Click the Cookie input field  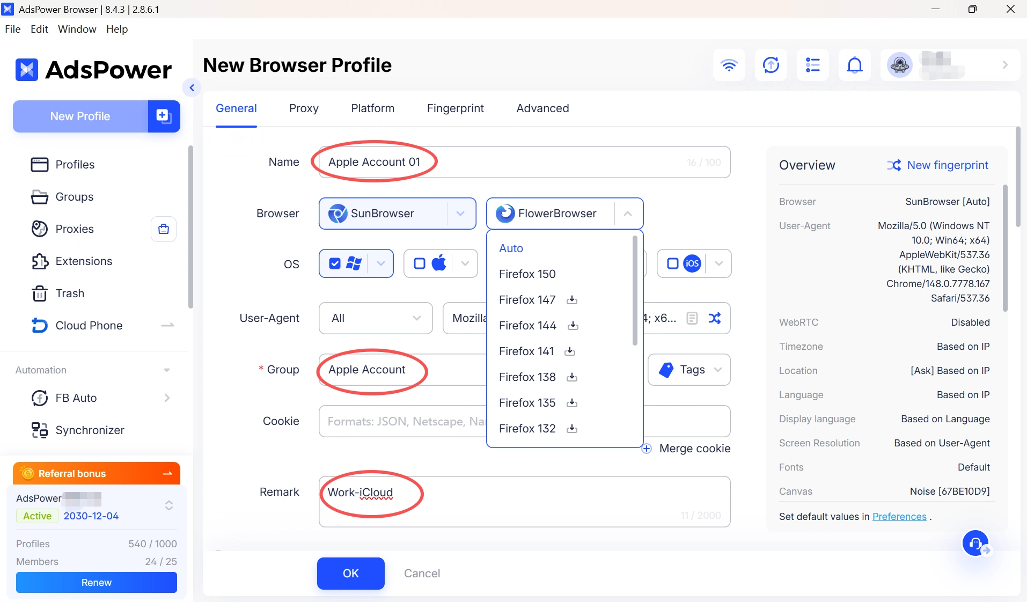pyautogui.click(x=525, y=421)
